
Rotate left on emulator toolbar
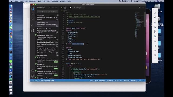click(155, 27)
